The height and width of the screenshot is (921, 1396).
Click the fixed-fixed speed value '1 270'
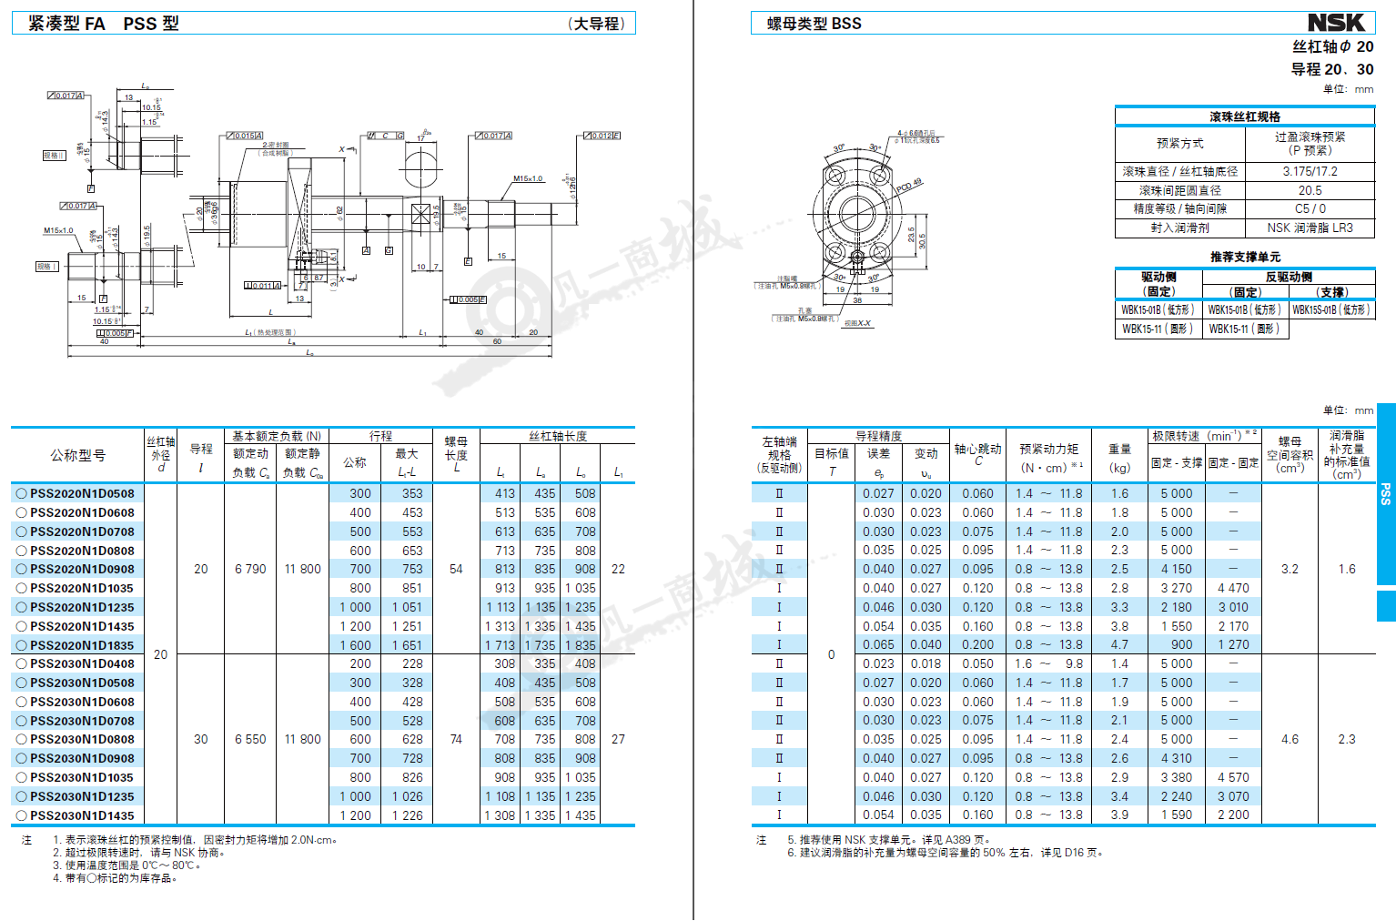[x=1233, y=644]
